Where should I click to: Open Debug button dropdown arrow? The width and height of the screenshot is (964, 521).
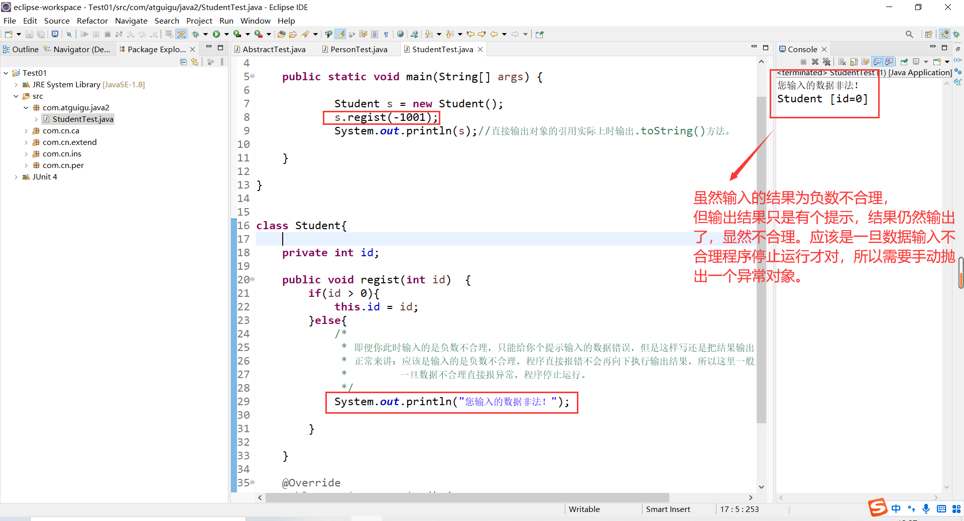205,34
